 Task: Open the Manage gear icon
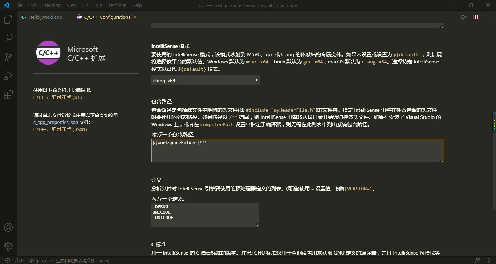coord(8,246)
